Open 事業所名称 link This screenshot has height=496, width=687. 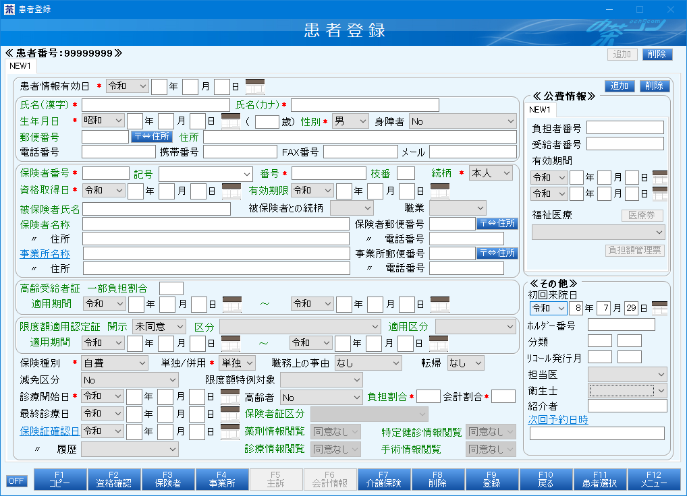pos(45,253)
